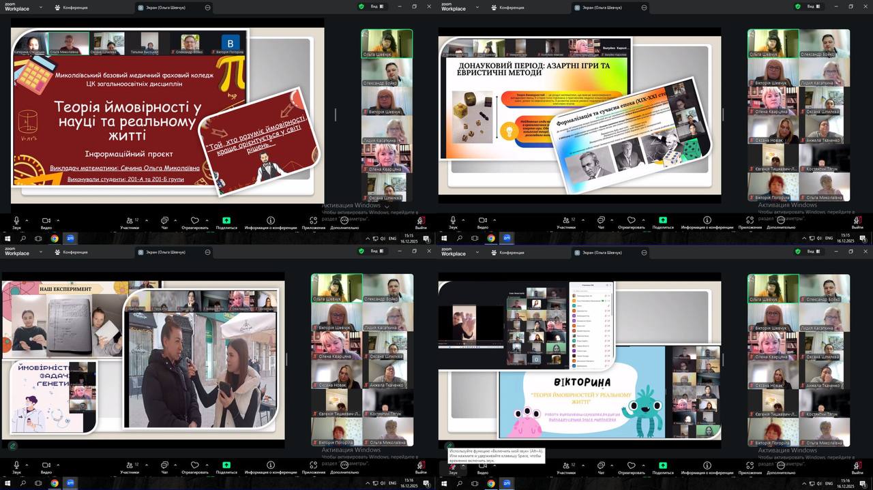Click encryption shield in НАШ ЕКСПЕРИМЕНТ window
The height and width of the screenshot is (490, 873).
pos(361,251)
